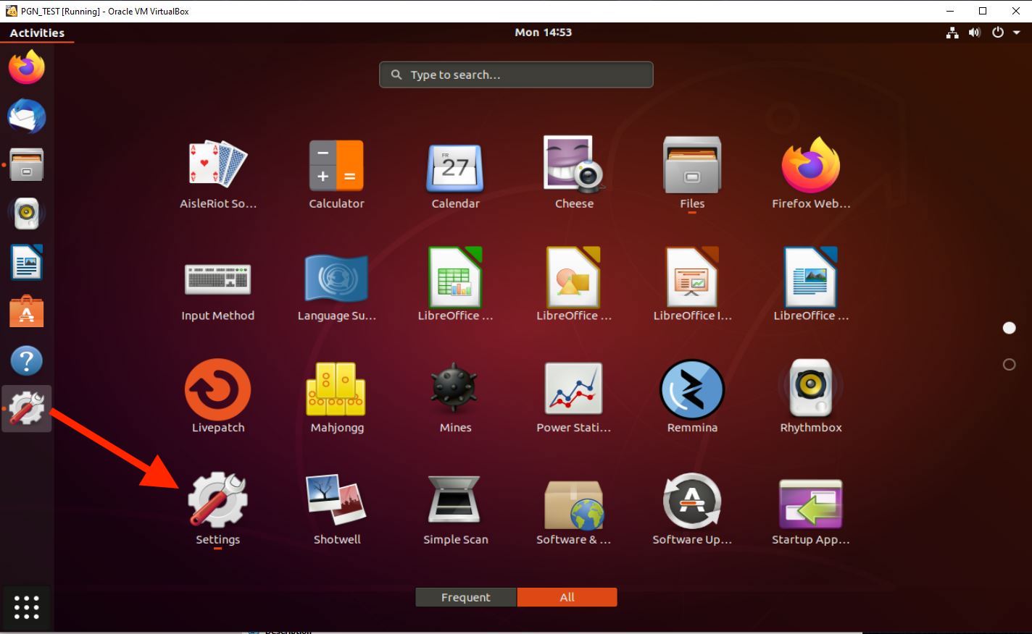
Task: Click the volume icon in top bar
Action: point(975,33)
